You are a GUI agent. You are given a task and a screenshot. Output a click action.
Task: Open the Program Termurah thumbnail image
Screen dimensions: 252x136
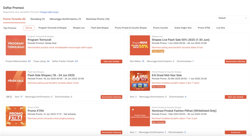pyautogui.click(x=16, y=45)
